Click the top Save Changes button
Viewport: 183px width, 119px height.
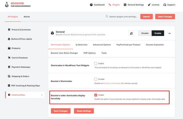point(165,17)
